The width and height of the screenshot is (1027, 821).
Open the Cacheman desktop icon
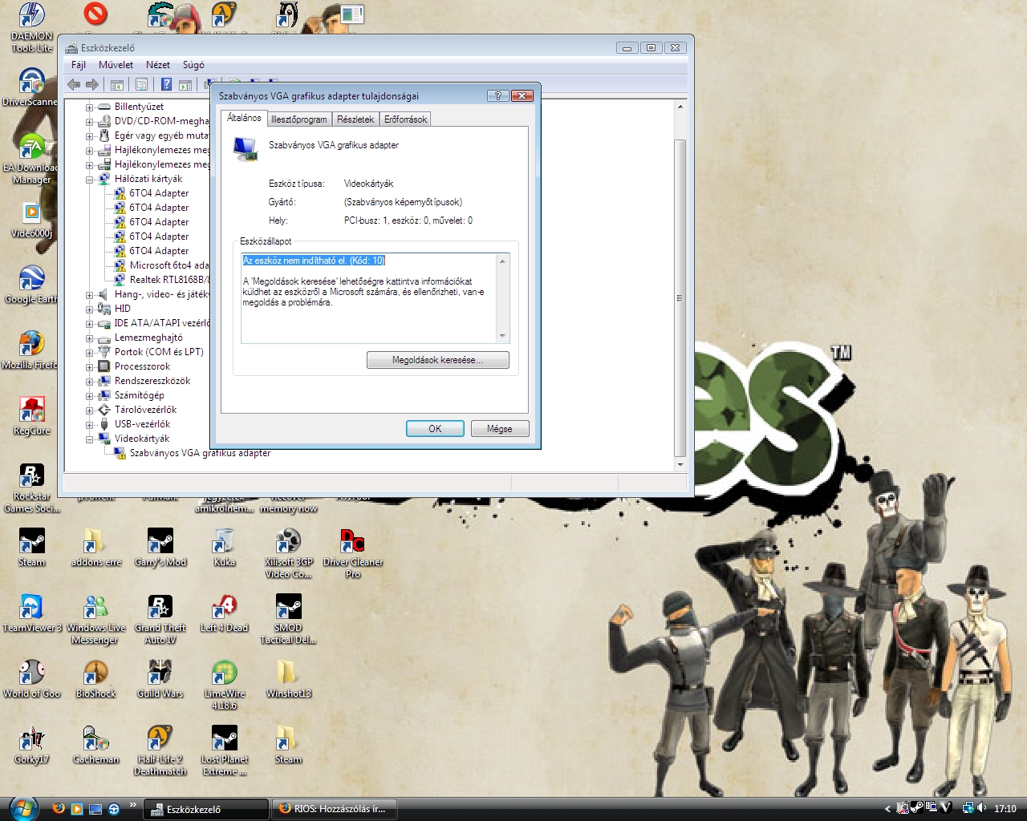pos(95,745)
